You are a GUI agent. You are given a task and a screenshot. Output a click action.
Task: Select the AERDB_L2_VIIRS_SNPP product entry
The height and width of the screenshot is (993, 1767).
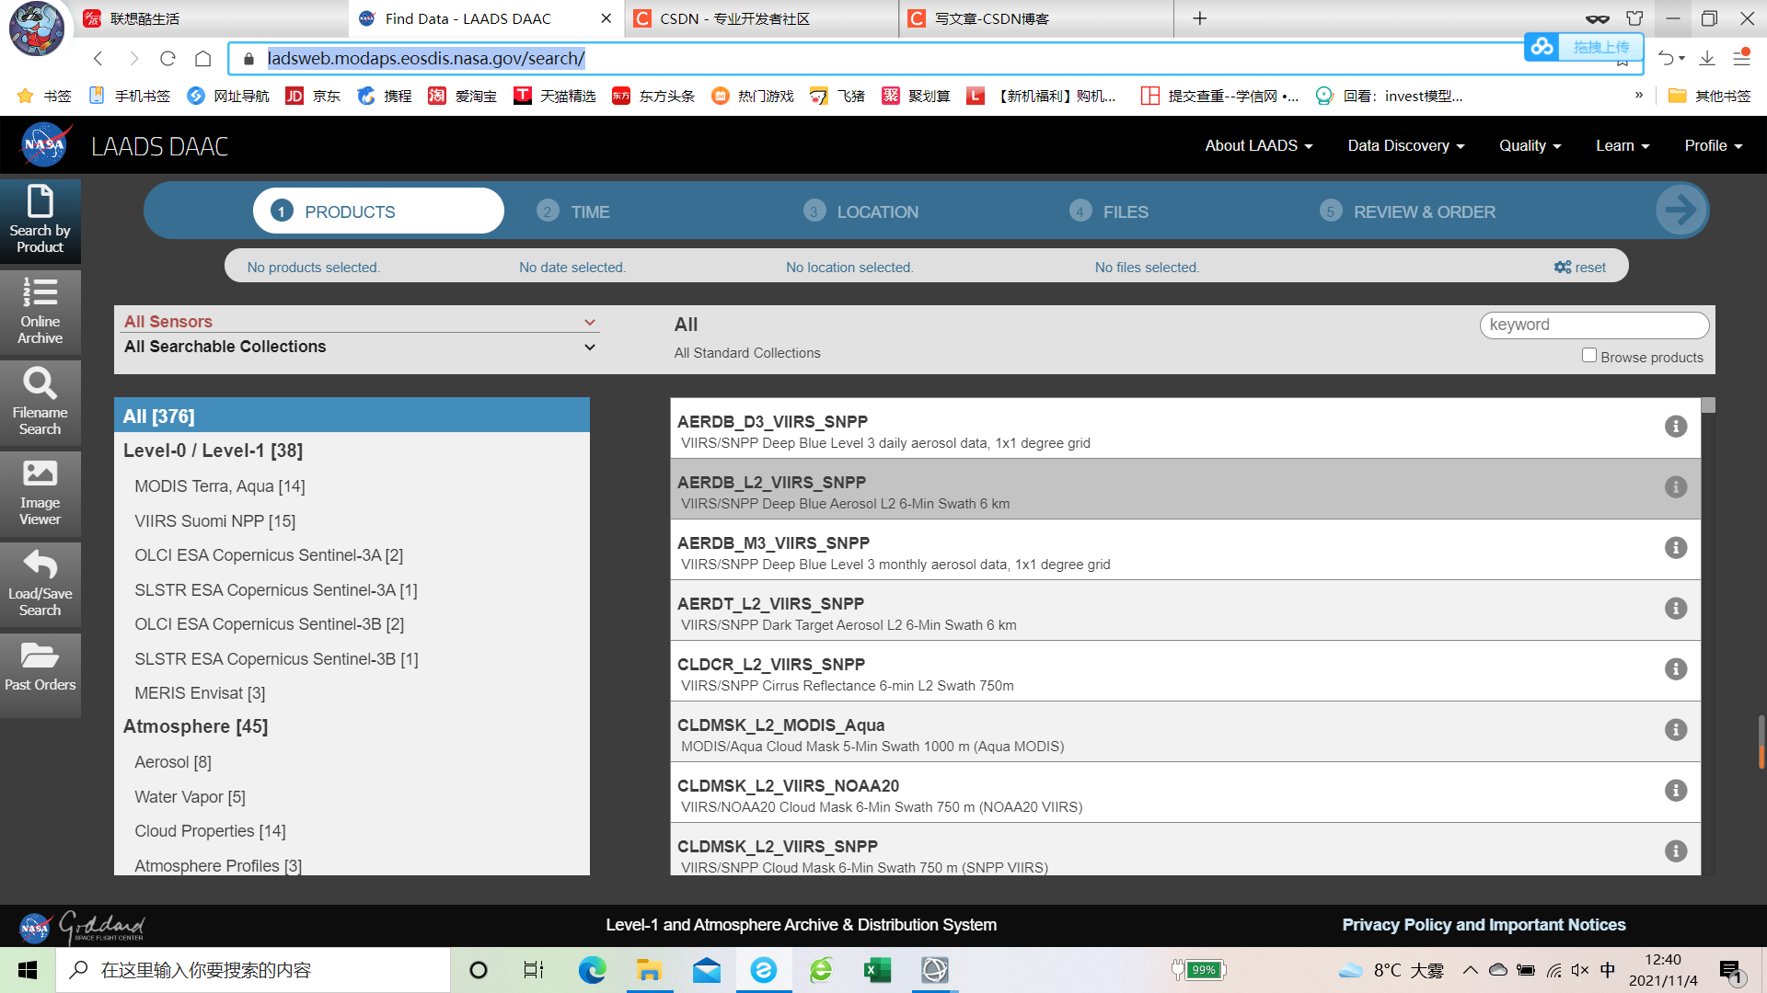pyautogui.click(x=1012, y=490)
